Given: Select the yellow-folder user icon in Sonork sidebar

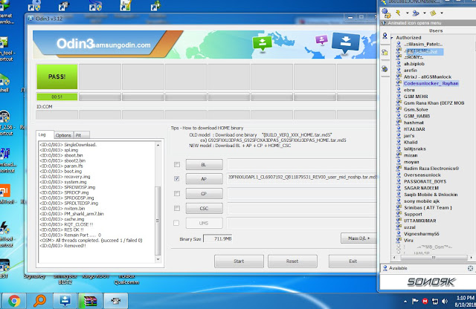Looking at the screenshot, I should pyautogui.click(x=385, y=52).
